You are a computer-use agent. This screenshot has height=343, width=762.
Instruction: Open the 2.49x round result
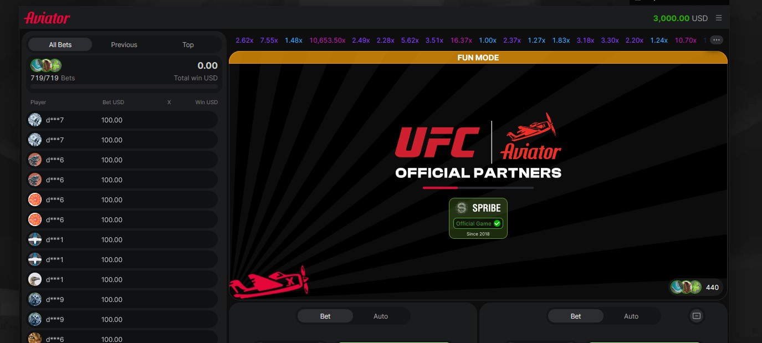point(361,40)
